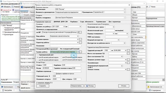
Task: Open Вид работы dropdown
Action: (x=78, y=36)
